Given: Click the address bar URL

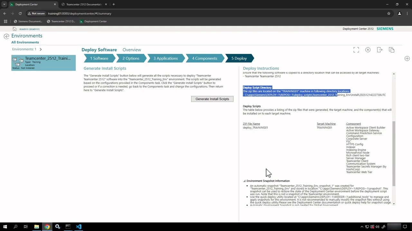Looking at the screenshot, I should (80, 13).
